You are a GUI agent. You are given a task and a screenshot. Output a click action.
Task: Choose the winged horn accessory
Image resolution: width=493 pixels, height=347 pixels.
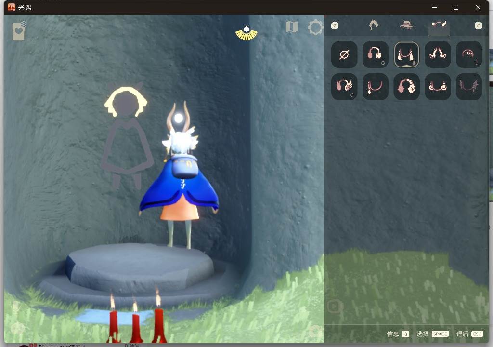pos(344,87)
